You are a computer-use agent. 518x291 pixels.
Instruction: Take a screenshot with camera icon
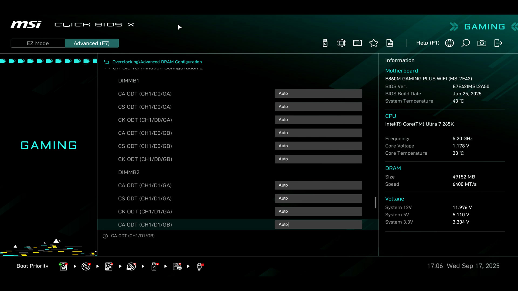[482, 43]
